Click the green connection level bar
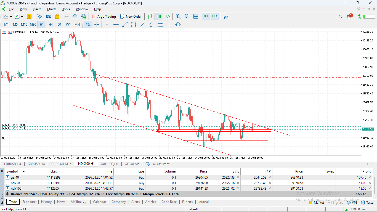 [x=369, y=17]
